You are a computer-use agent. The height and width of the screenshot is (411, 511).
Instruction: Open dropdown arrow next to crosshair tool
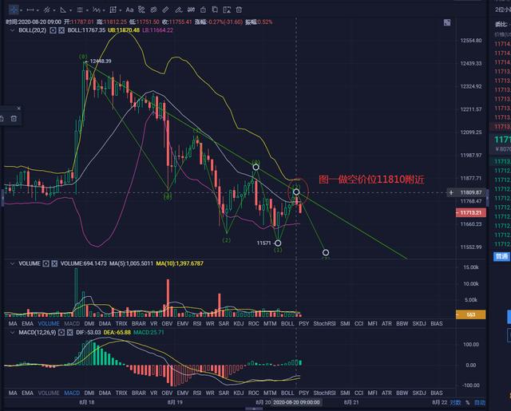coord(22,10)
